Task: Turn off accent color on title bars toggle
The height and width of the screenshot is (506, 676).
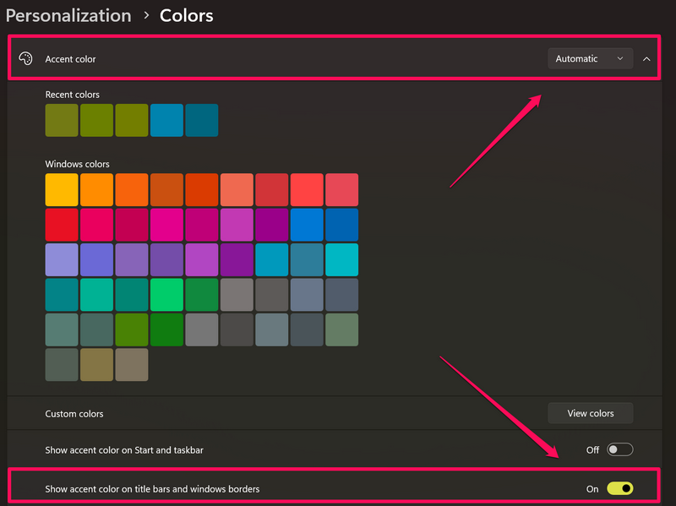Action: [619, 488]
